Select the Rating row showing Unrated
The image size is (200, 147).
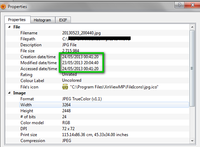coord(97,75)
